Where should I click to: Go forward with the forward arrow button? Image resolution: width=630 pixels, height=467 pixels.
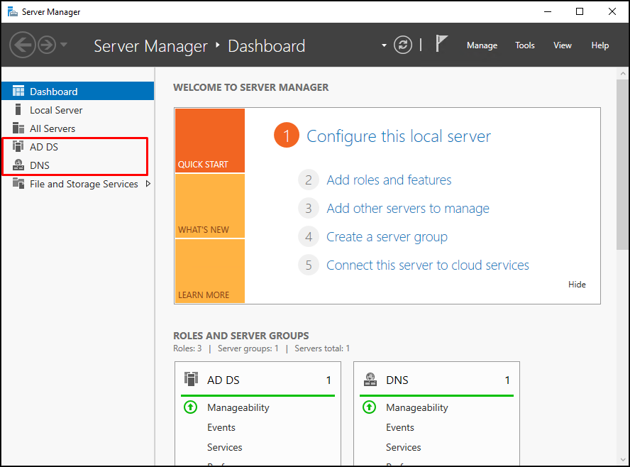click(x=47, y=45)
